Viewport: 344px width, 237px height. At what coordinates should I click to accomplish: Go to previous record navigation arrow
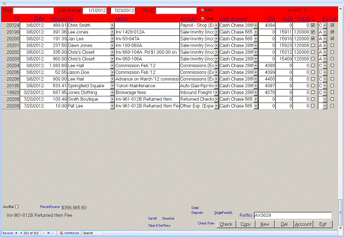click(21, 233)
